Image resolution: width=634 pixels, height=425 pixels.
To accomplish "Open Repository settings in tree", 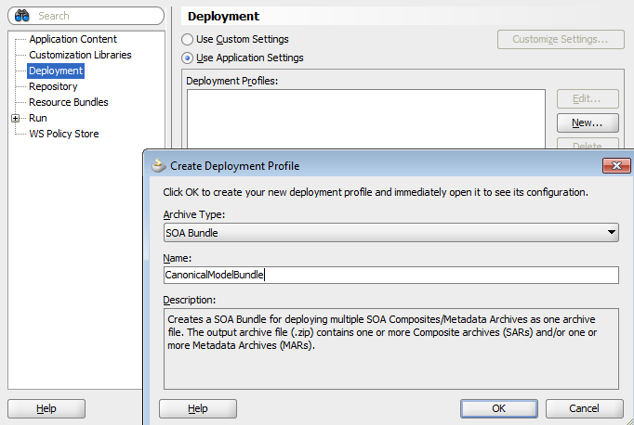I will [x=53, y=86].
